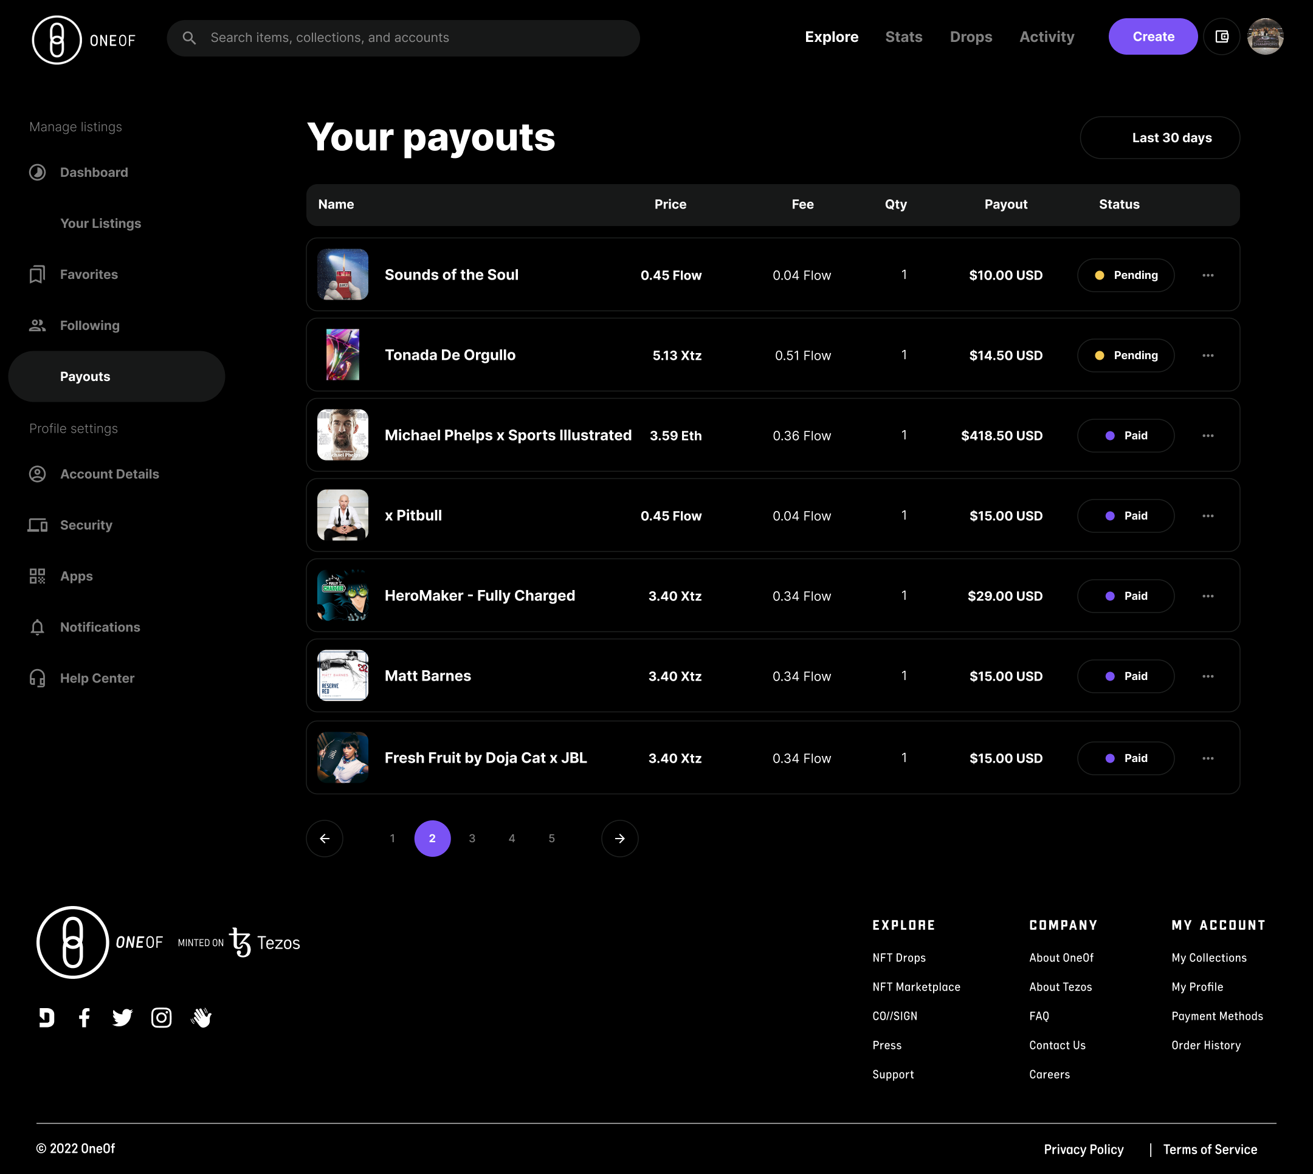
Task: Open the Michael Phelps item thumbnail
Action: [343, 434]
